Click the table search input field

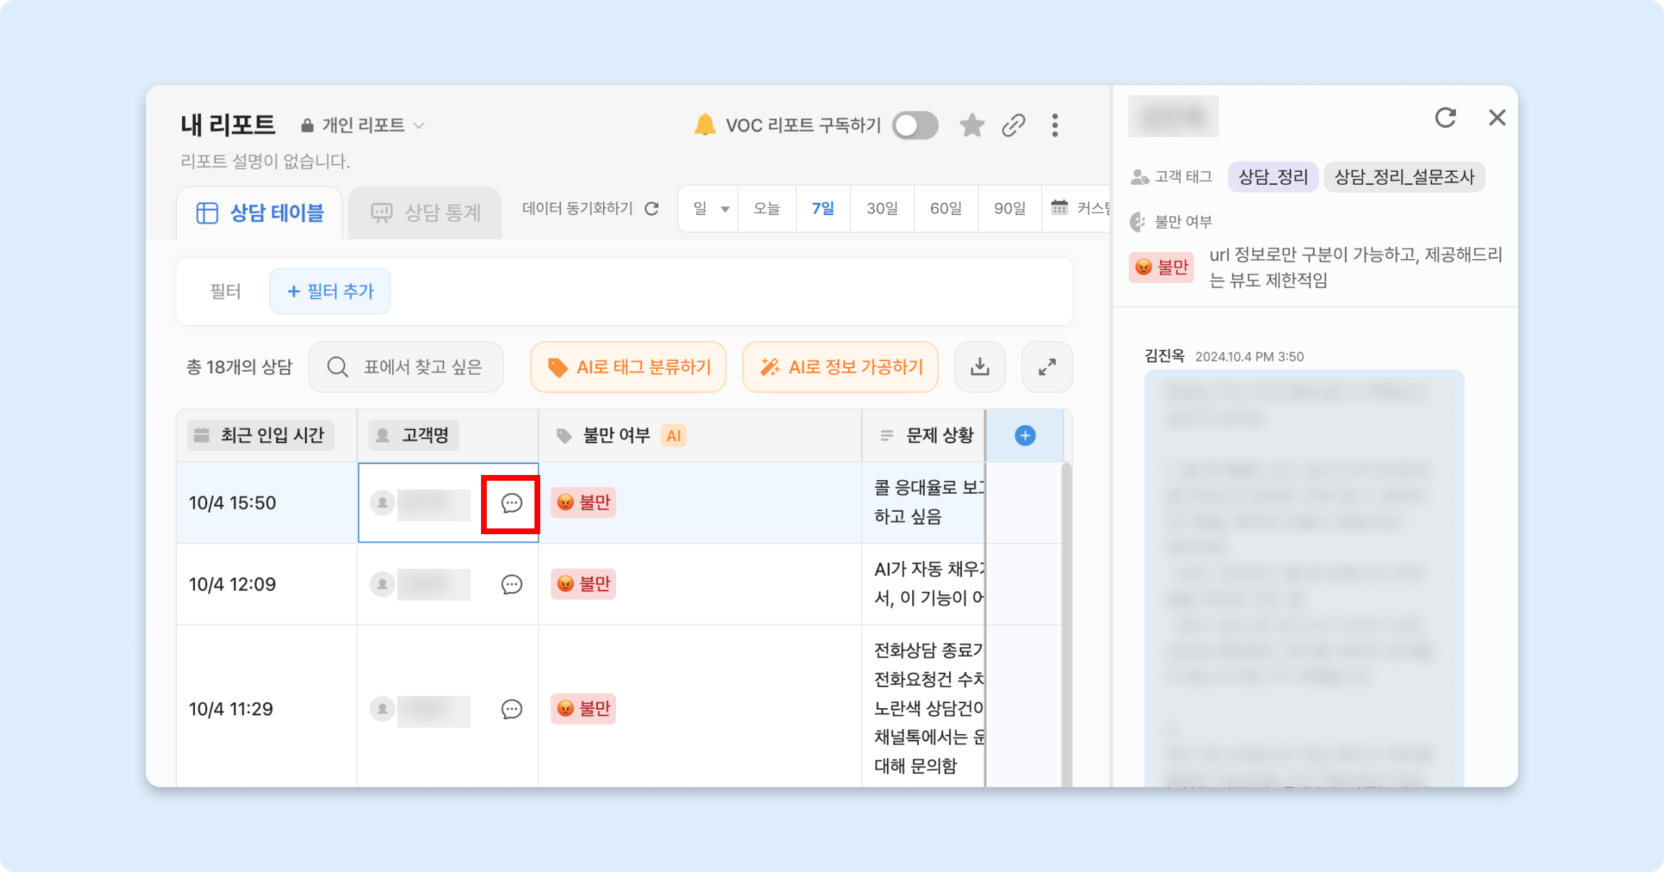(x=407, y=367)
